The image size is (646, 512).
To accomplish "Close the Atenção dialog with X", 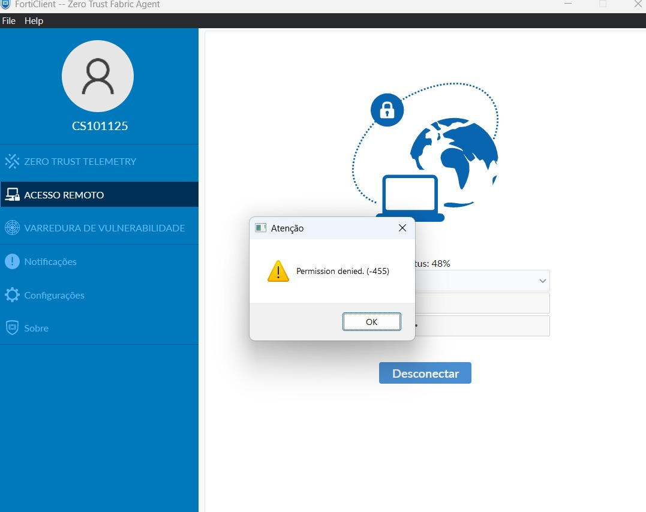I will pos(402,228).
